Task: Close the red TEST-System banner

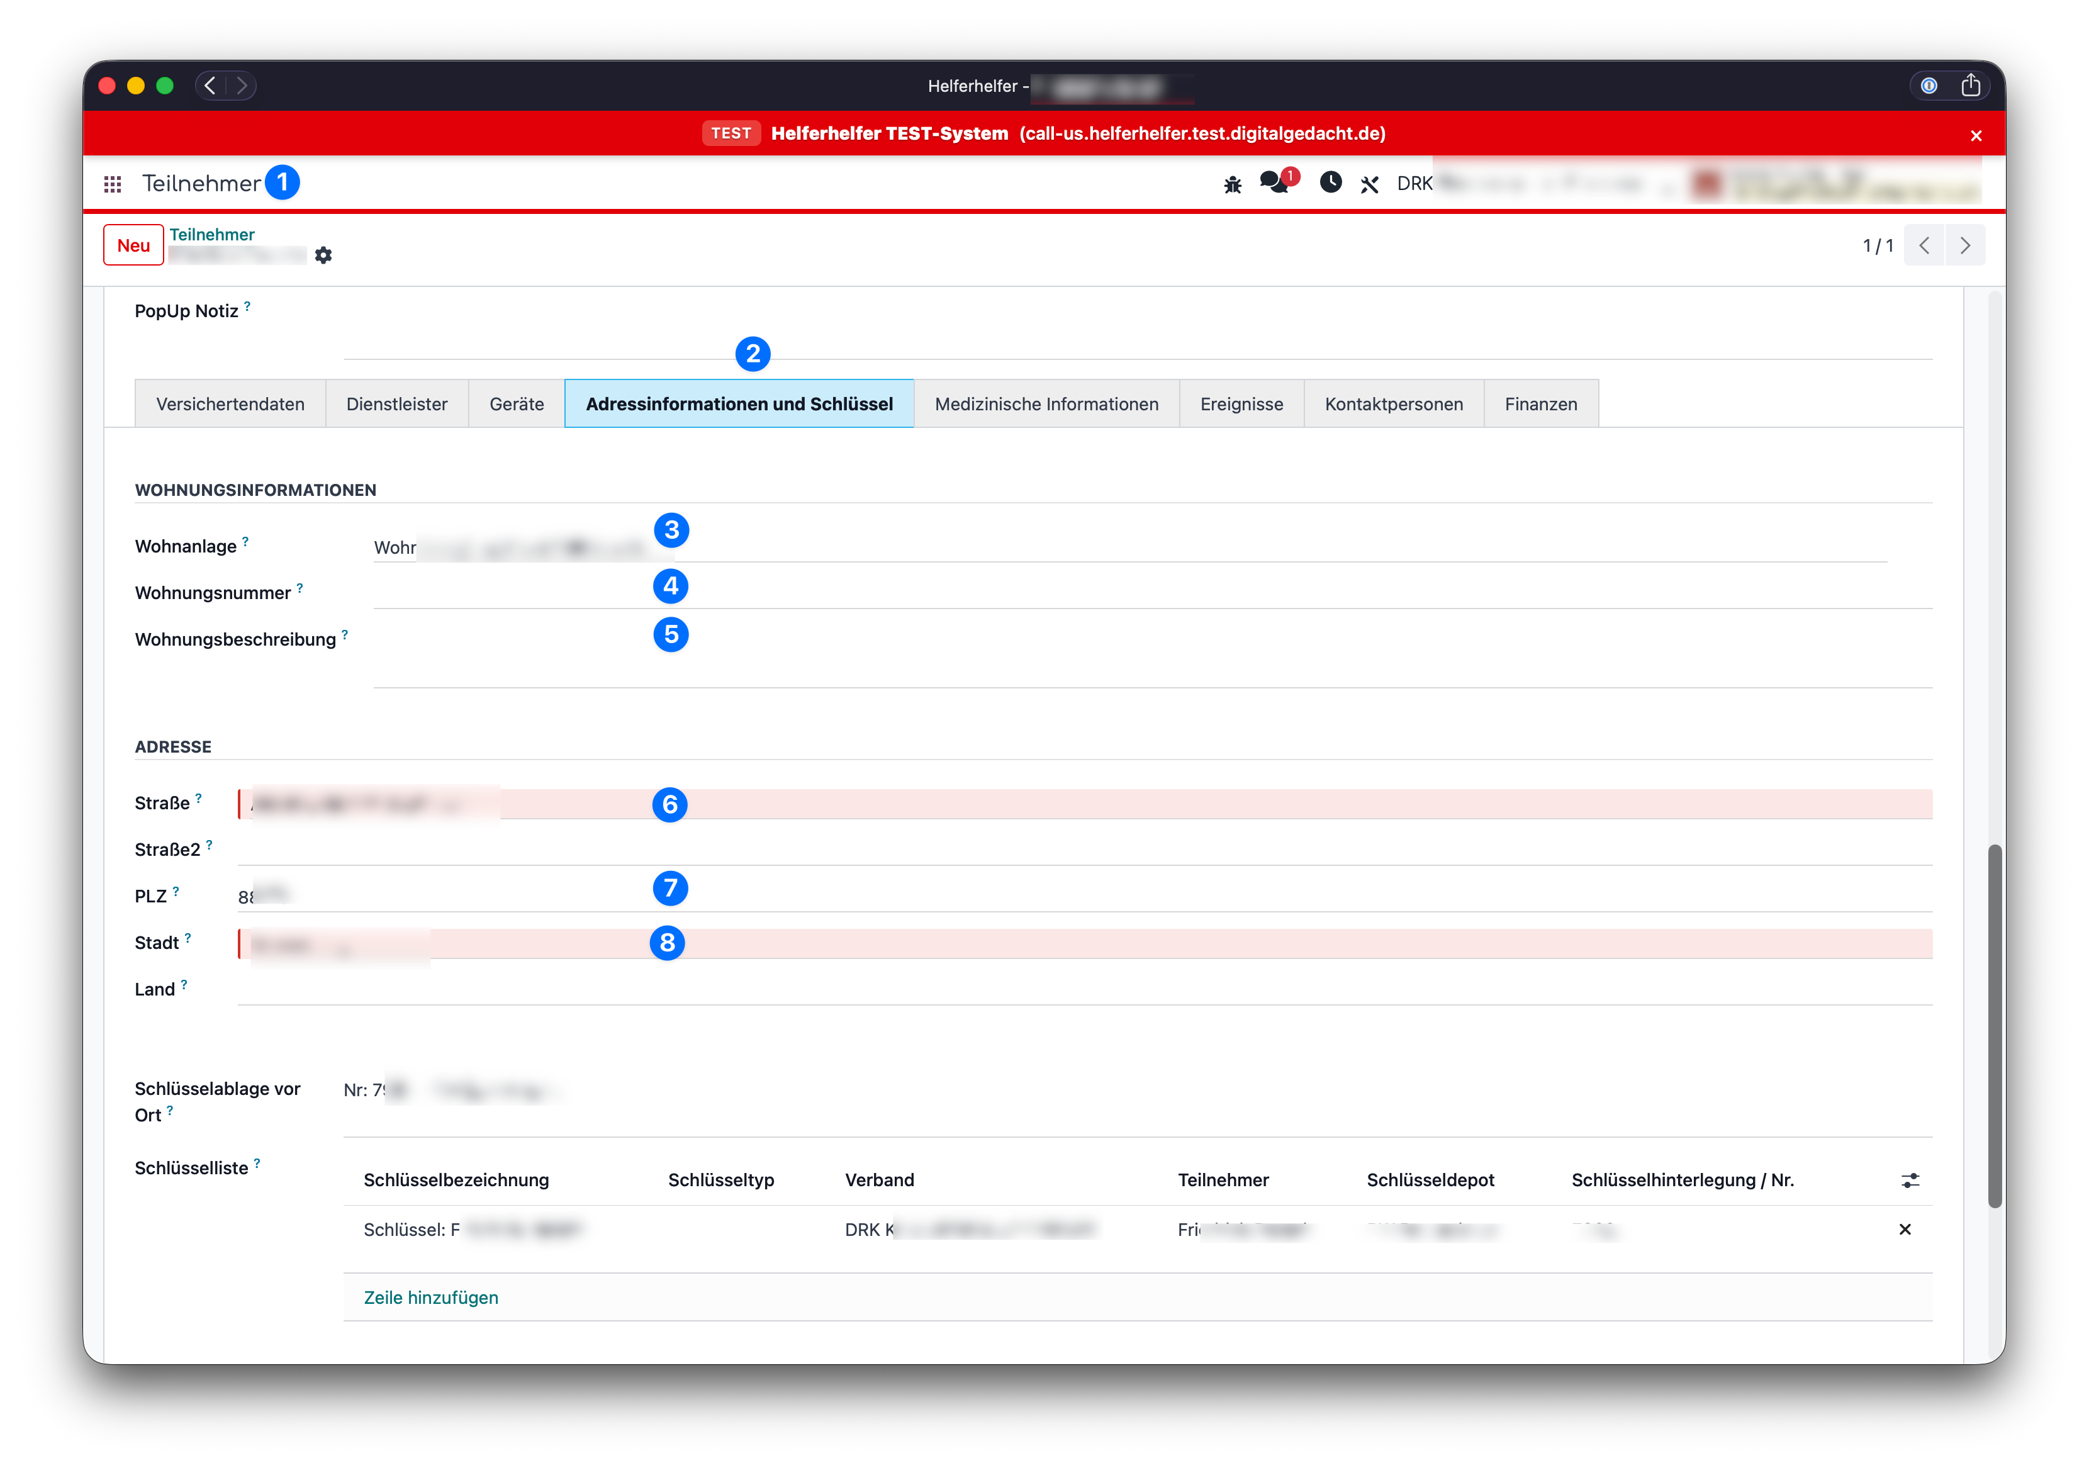Action: [1975, 136]
